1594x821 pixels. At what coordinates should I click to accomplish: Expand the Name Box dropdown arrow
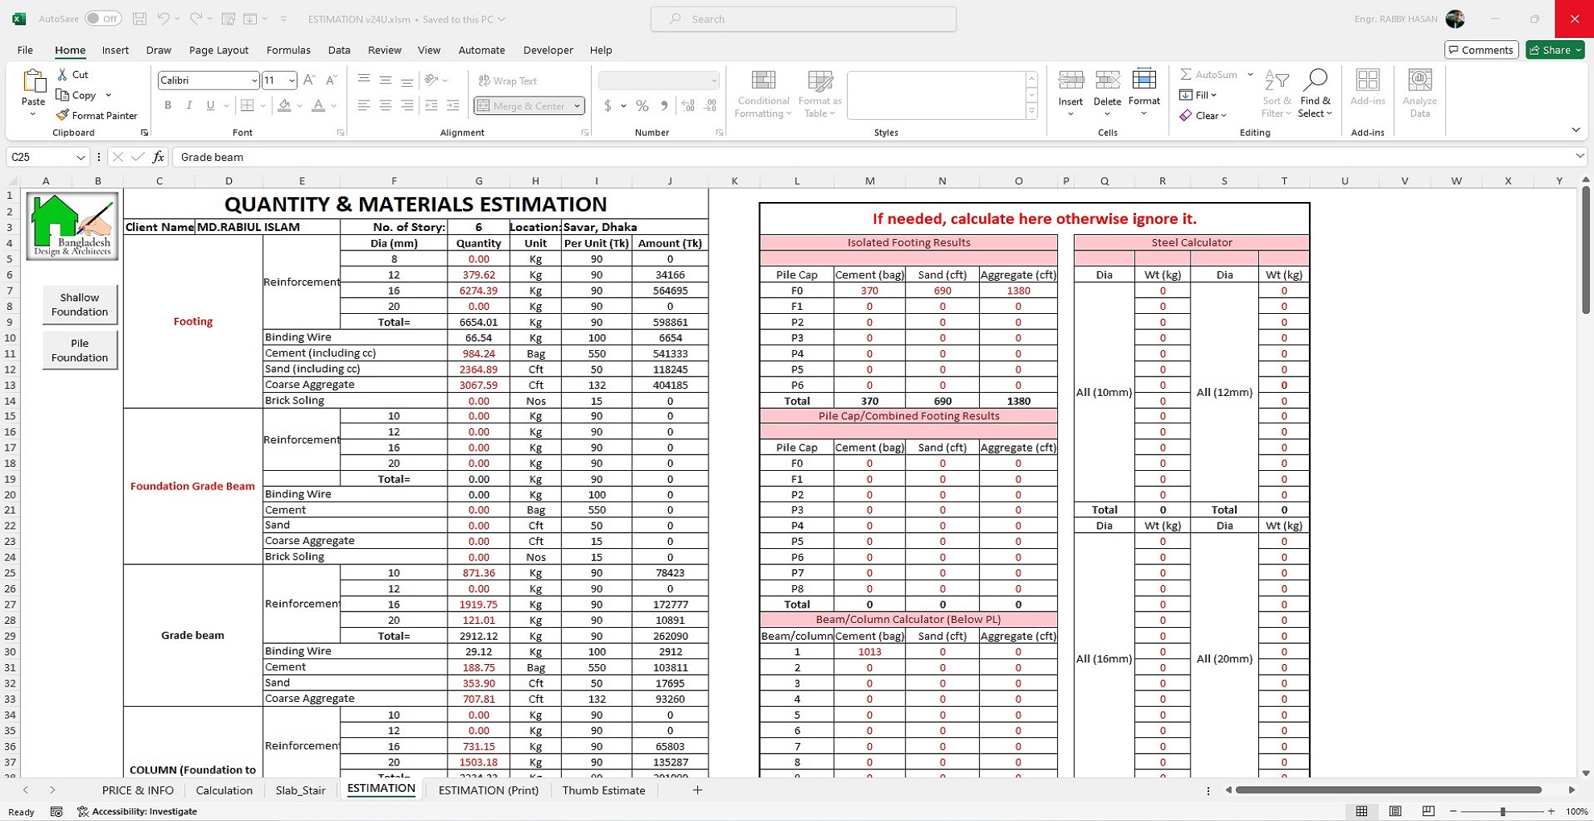[x=81, y=157]
